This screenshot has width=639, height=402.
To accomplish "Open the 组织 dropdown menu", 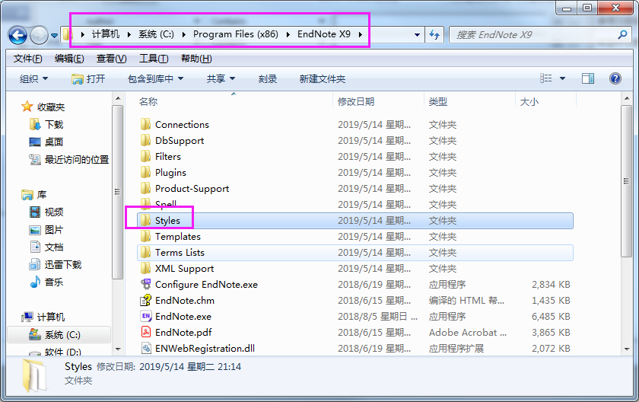I will click(33, 78).
